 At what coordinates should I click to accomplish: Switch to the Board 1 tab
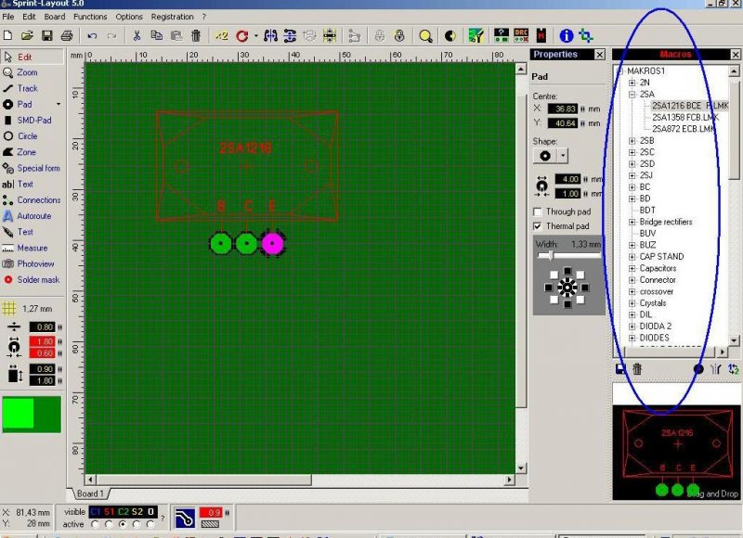pyautogui.click(x=90, y=493)
